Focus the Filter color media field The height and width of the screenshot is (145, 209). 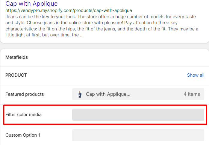(x=138, y=115)
